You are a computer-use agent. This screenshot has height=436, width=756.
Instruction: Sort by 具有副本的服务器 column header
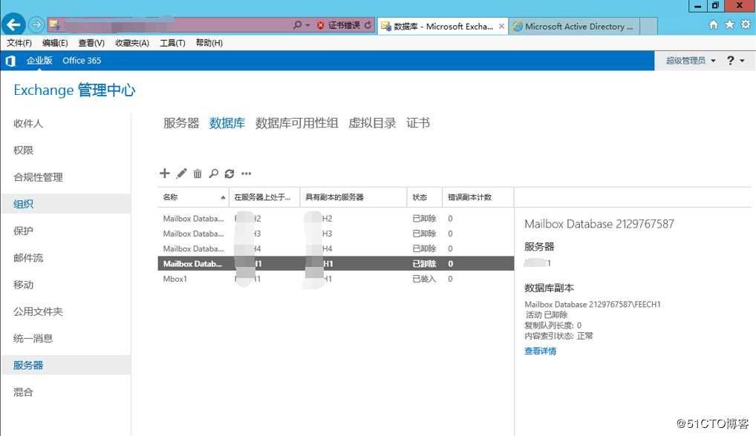(353, 197)
